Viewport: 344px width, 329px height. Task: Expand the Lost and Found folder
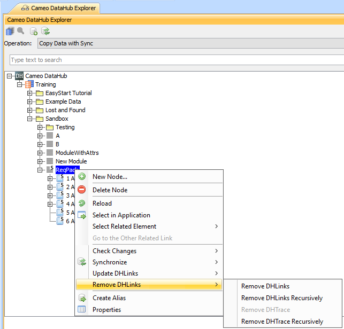[30, 110]
